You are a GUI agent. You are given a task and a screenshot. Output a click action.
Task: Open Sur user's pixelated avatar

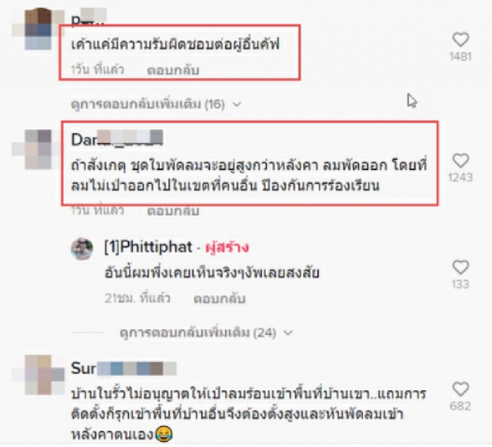pyautogui.click(x=38, y=375)
